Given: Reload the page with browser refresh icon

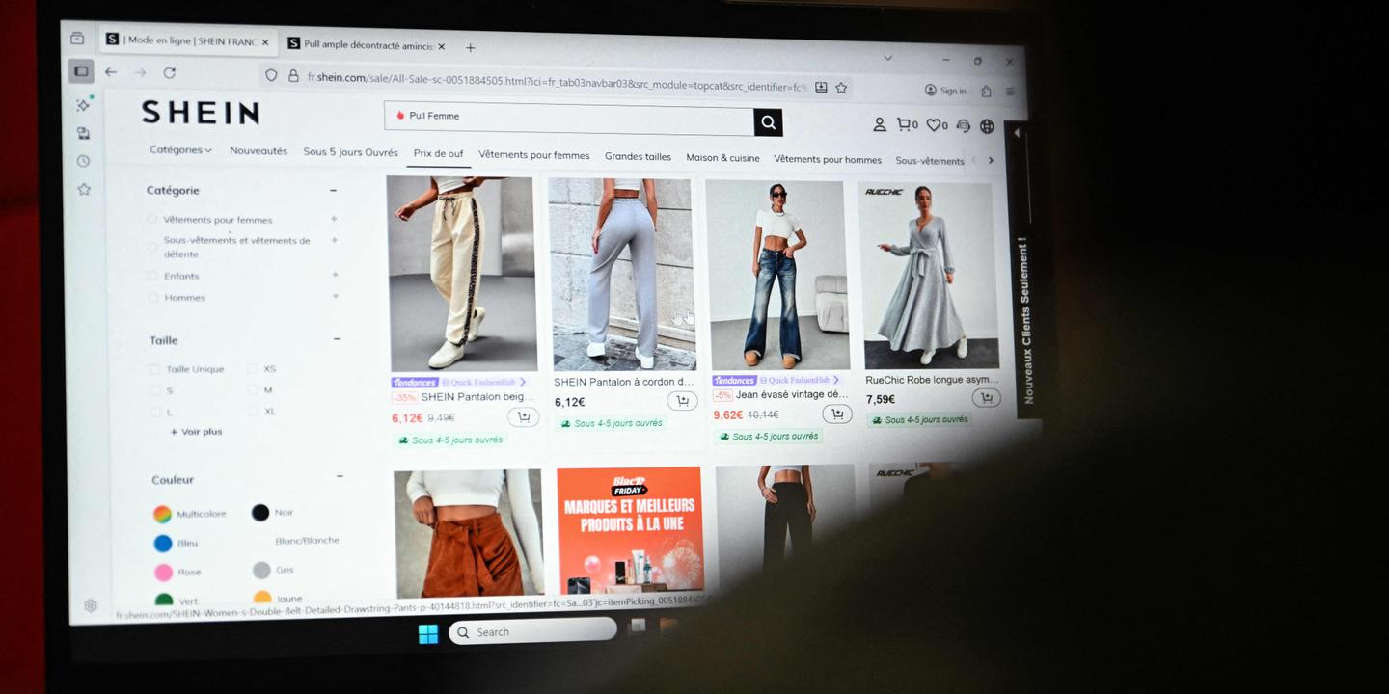Looking at the screenshot, I should 170,72.
